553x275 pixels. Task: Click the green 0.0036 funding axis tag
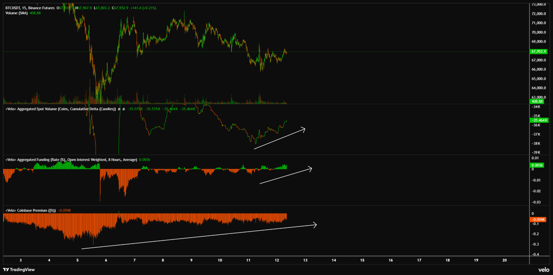(537, 165)
